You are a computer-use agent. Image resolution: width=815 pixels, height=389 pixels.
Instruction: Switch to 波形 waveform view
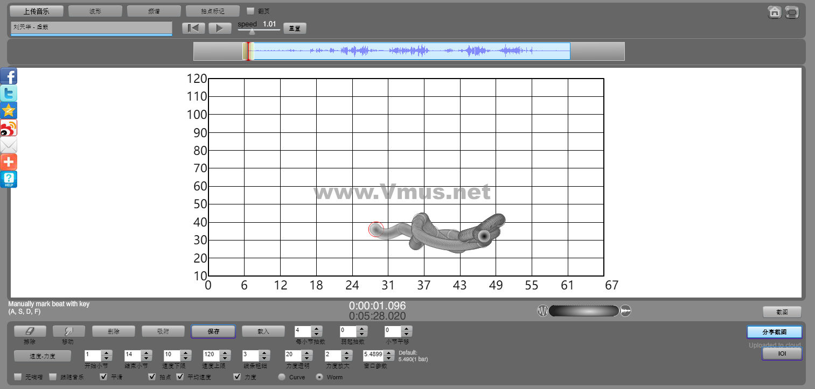(95, 11)
